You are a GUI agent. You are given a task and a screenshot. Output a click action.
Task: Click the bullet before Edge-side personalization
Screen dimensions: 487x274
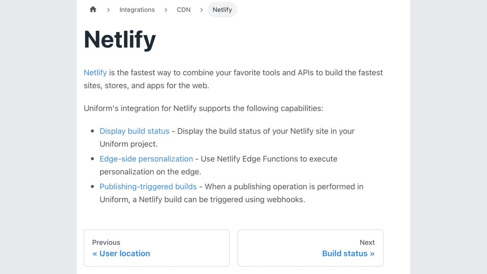92,159
